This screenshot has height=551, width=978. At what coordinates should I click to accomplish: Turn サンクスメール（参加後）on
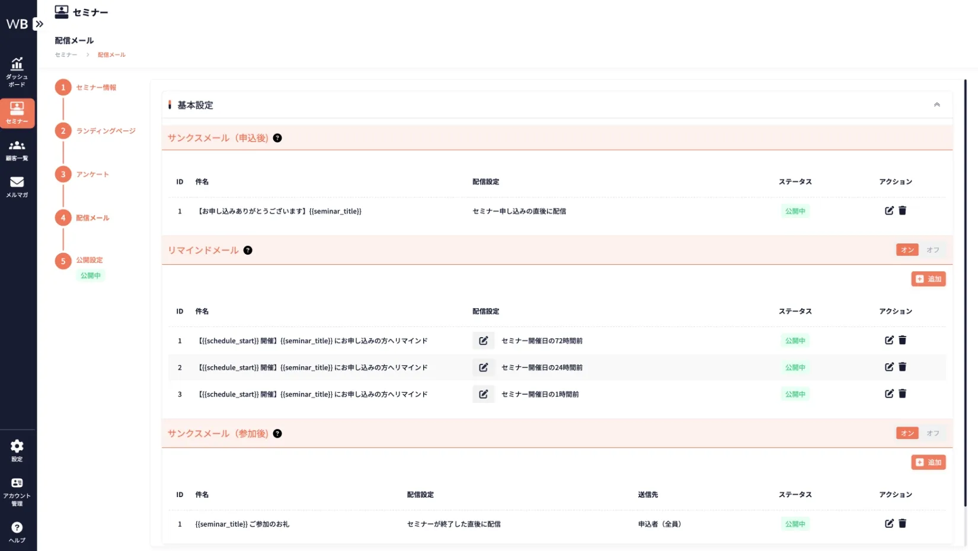pos(907,433)
